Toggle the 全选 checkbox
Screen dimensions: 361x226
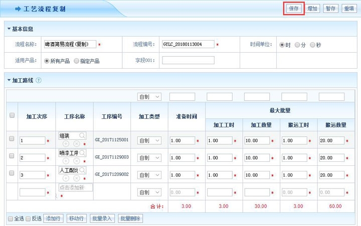[11, 218]
